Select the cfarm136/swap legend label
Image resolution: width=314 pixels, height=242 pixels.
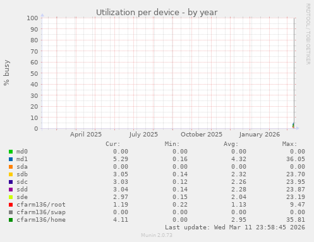41,212
